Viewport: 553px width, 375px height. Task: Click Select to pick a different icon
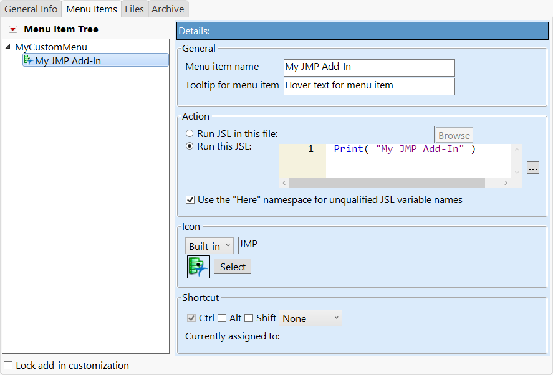[232, 266]
